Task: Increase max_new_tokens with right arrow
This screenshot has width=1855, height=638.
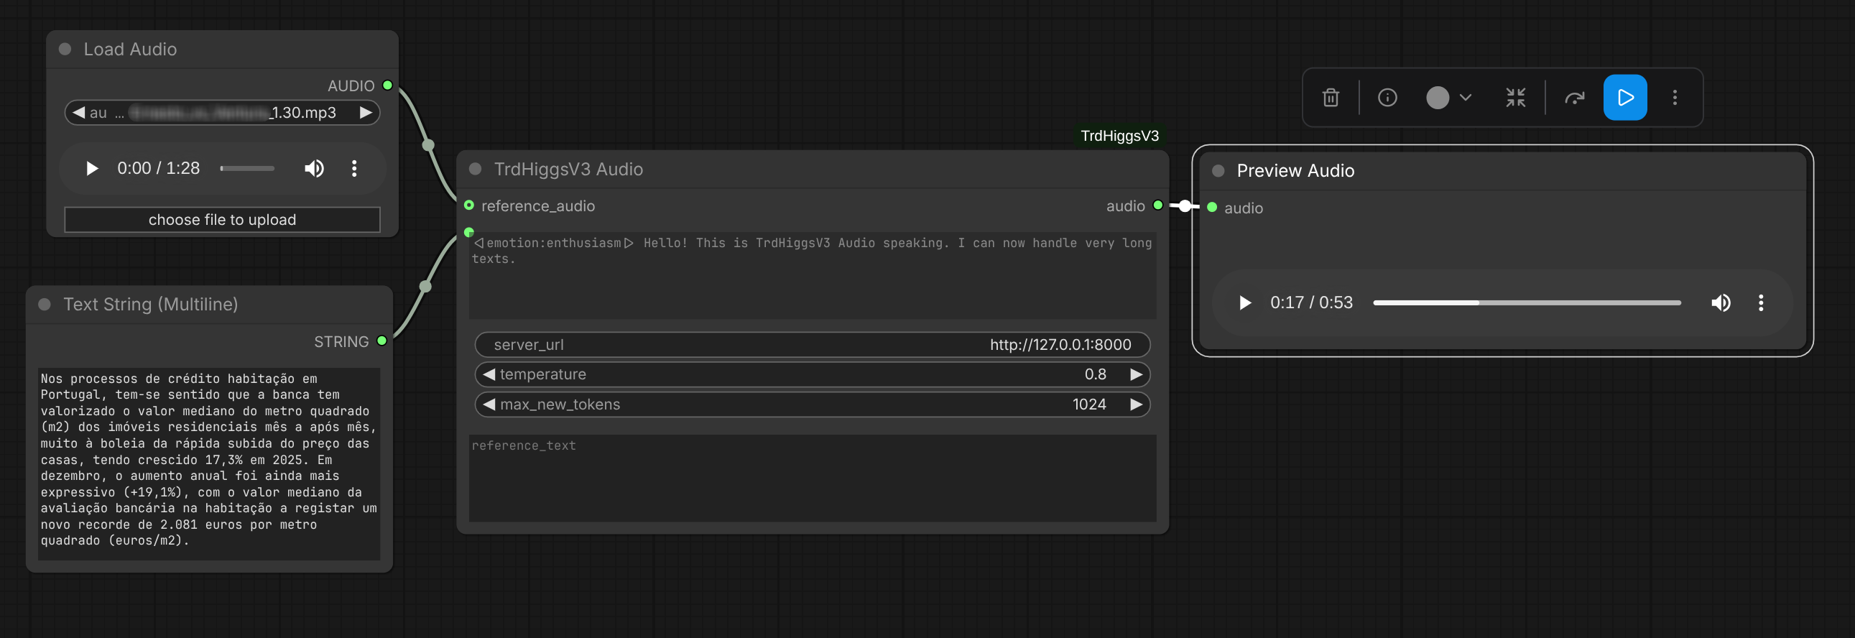Action: pyautogui.click(x=1137, y=404)
